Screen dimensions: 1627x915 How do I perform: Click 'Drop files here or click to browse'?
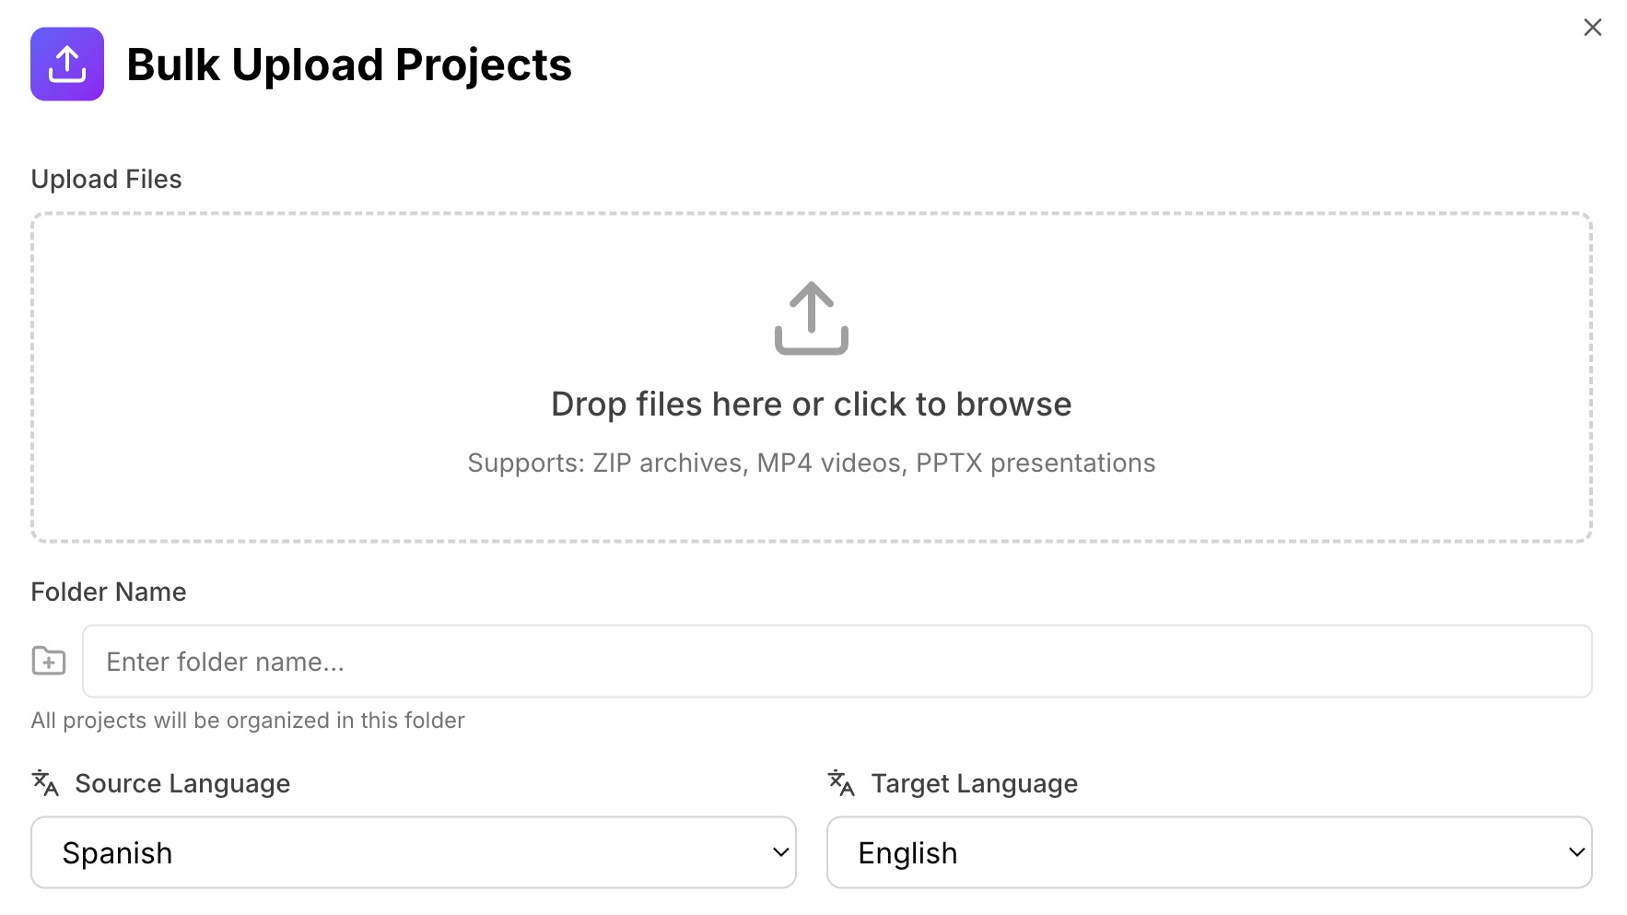(812, 404)
